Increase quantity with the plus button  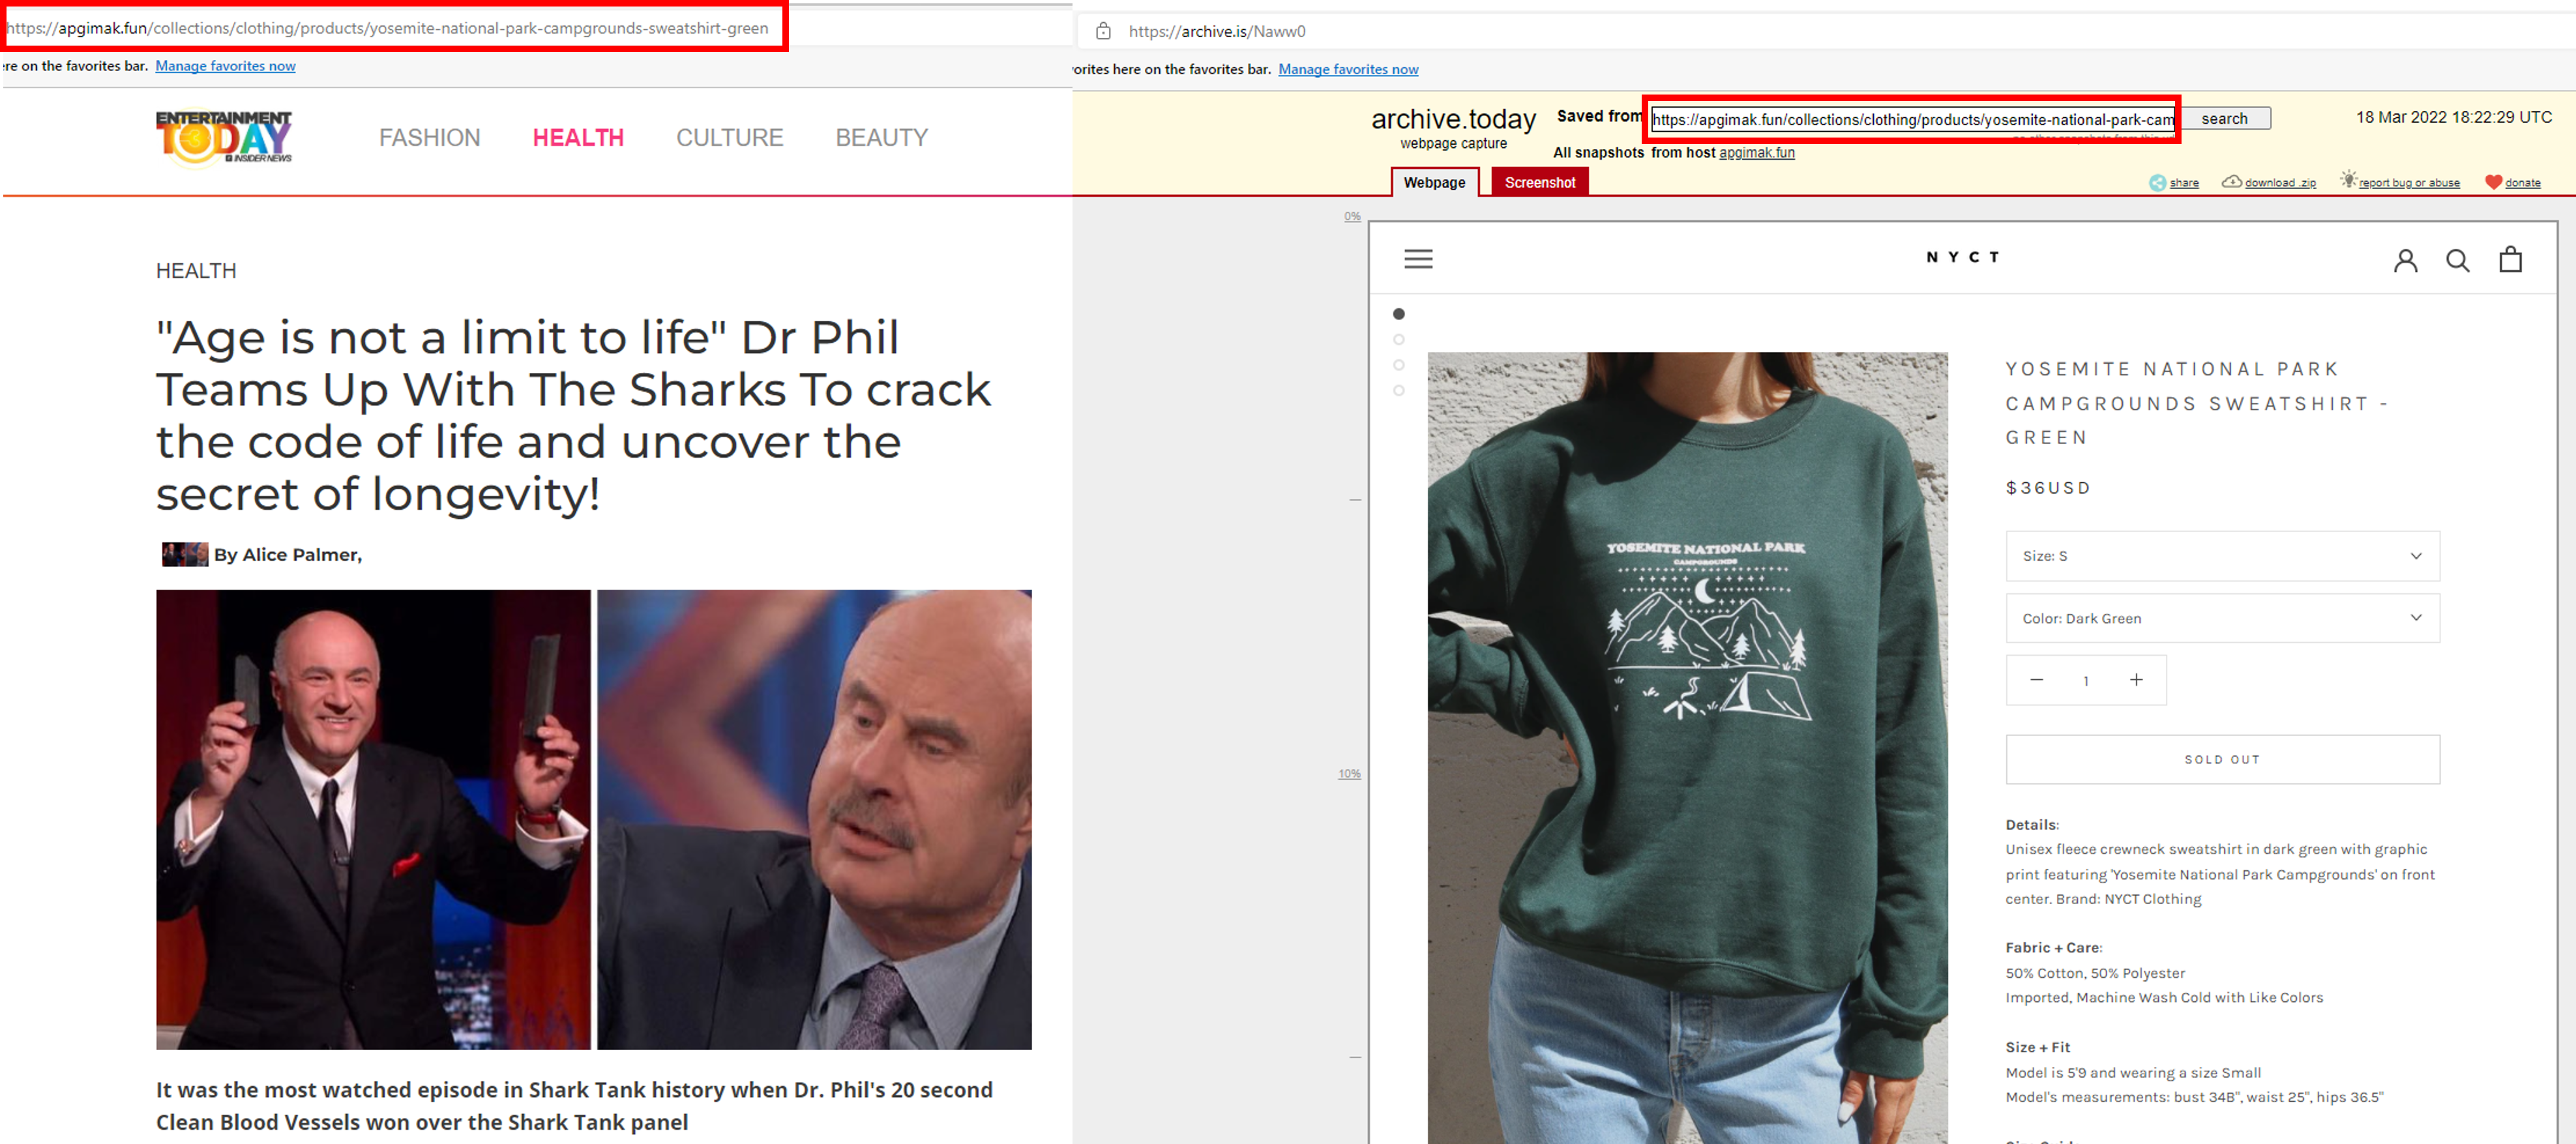(2136, 680)
